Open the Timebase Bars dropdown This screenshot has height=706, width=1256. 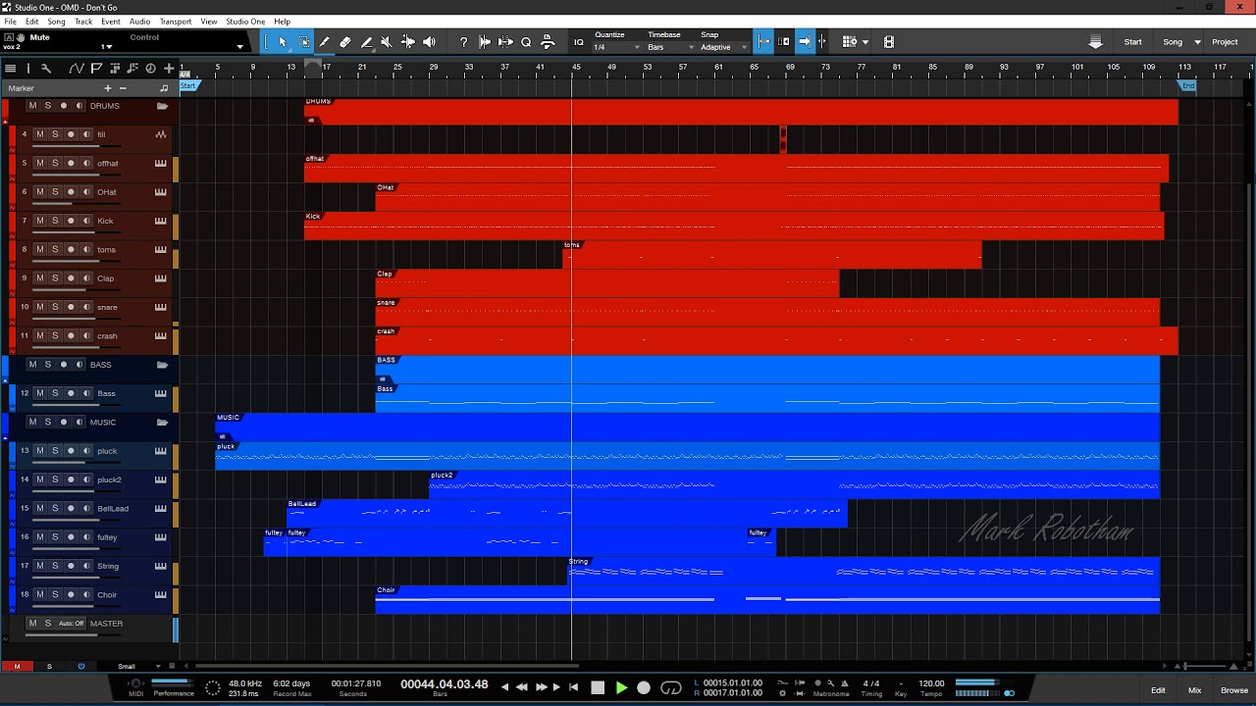[x=670, y=48]
